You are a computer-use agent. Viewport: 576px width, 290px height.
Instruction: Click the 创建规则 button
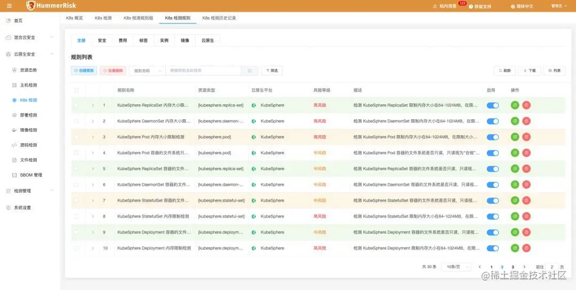pyautogui.click(x=84, y=71)
